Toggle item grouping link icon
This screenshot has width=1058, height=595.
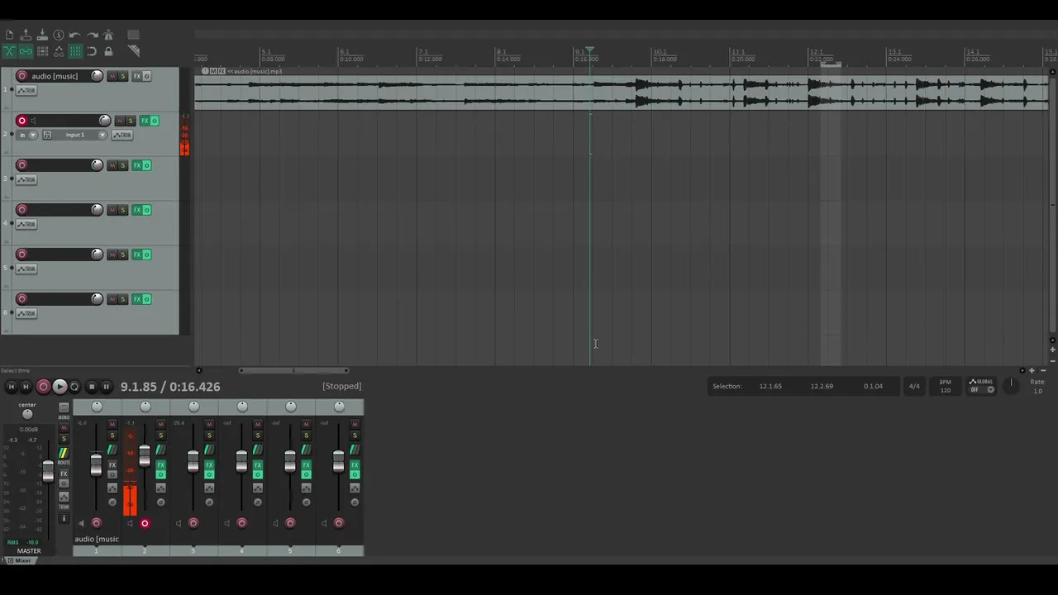[x=26, y=51]
